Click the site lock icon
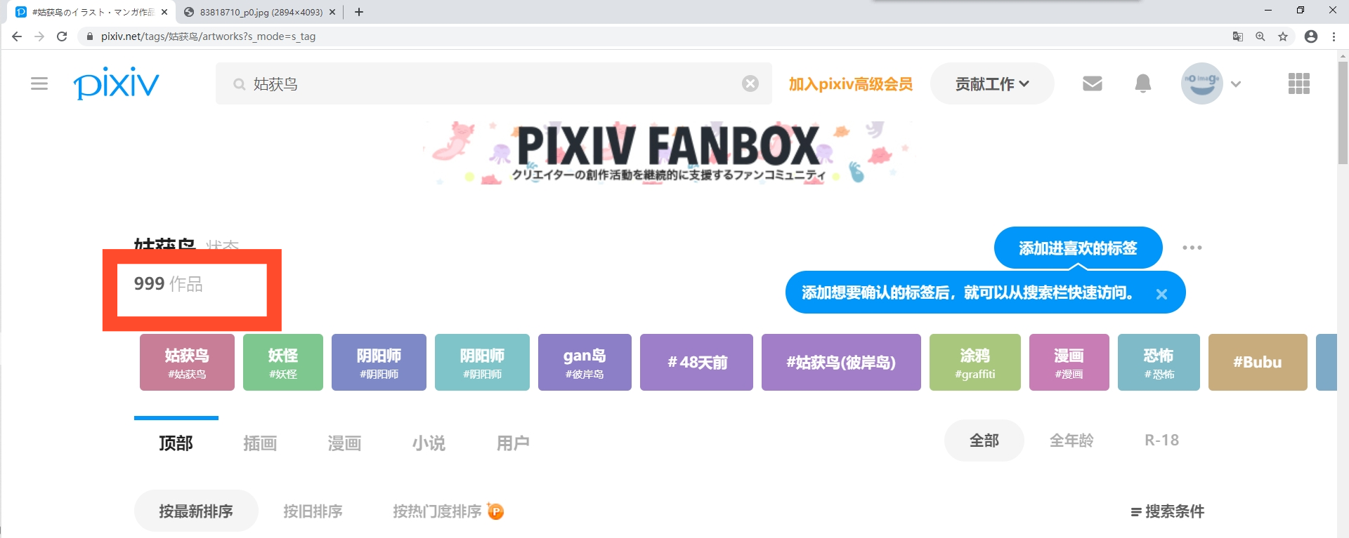The width and height of the screenshot is (1349, 538). click(89, 36)
